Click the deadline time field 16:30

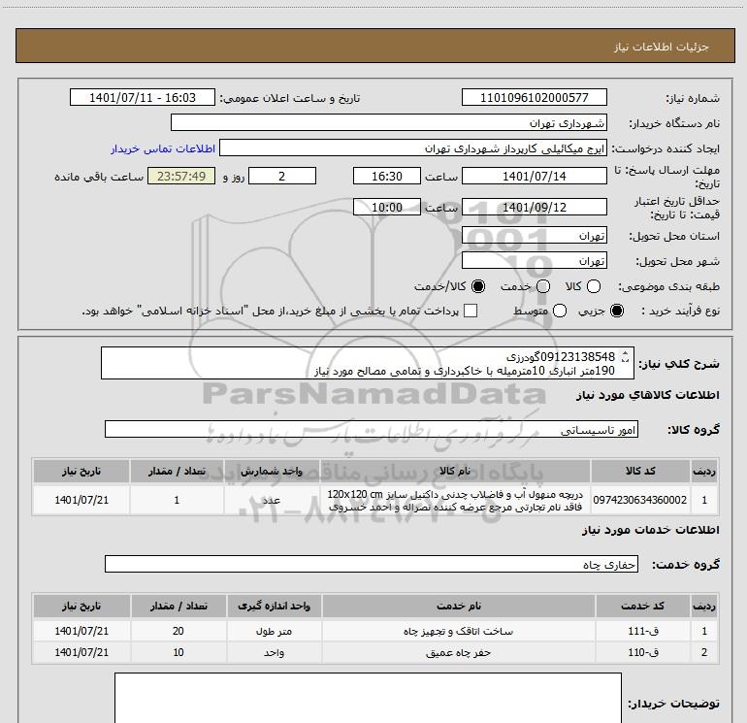point(387,176)
